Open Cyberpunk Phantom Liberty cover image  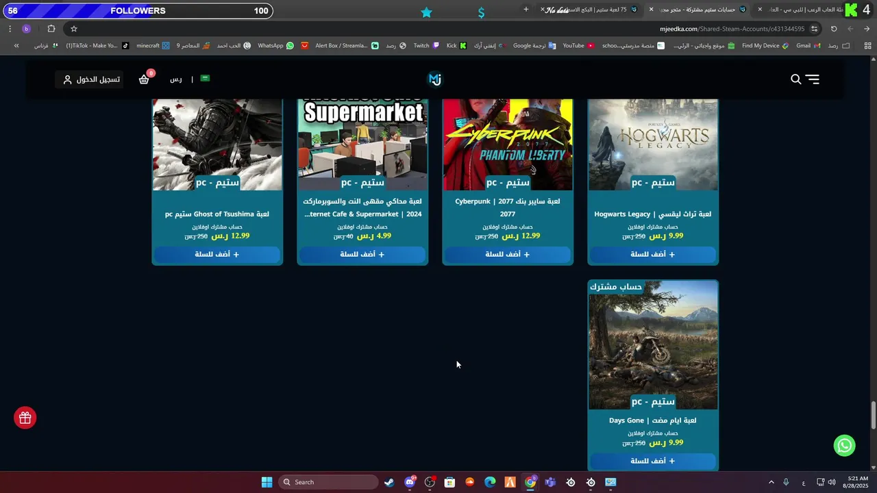(x=508, y=144)
